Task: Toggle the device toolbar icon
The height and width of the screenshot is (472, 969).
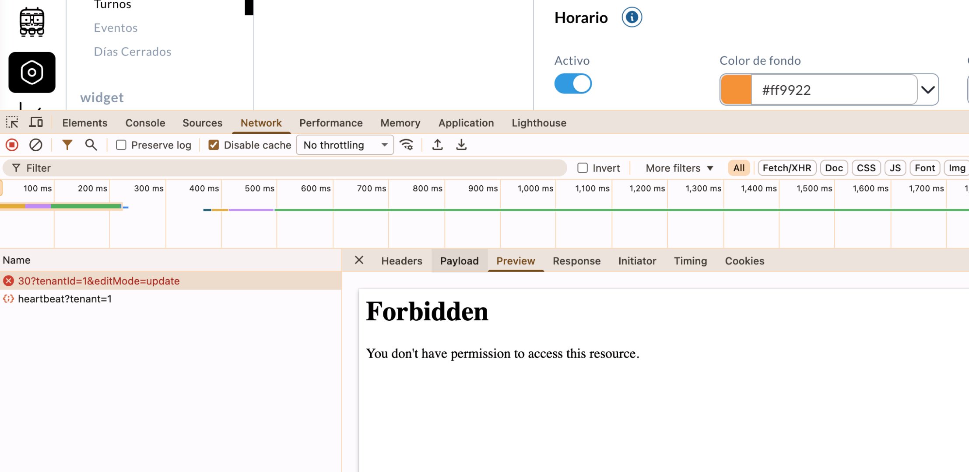Action: [x=36, y=122]
